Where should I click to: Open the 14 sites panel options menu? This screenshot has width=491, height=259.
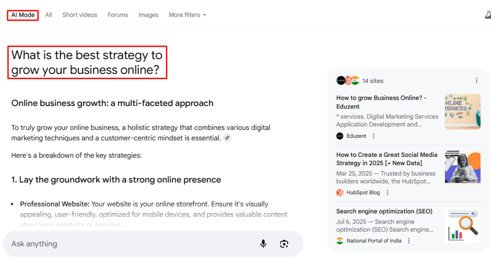(477, 81)
